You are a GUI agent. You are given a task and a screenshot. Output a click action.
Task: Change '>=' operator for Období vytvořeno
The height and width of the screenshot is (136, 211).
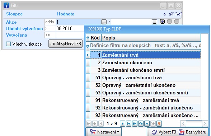[x=50, y=28]
